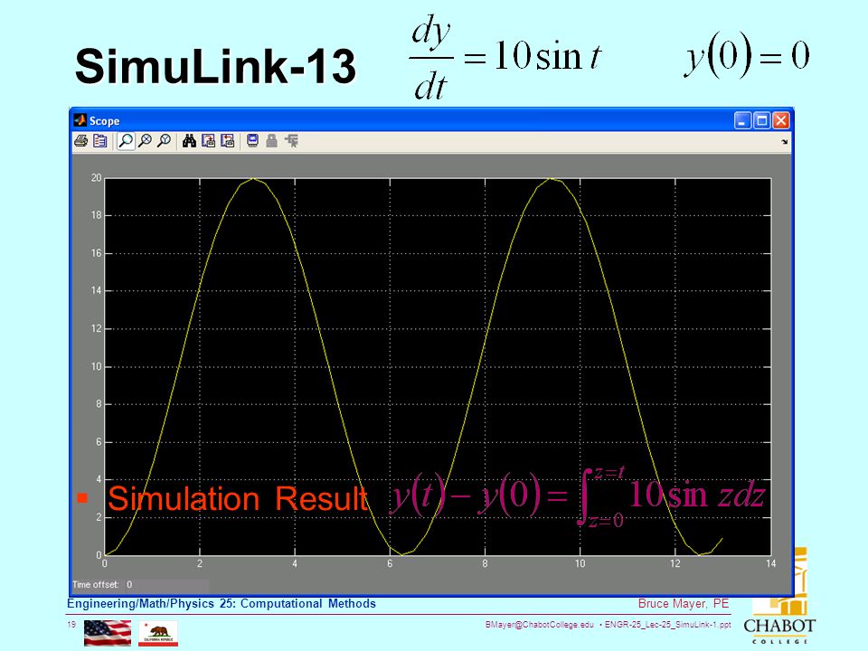Screen dimensions: 868x651
Task: Click the Scope window title text
Action: click(x=104, y=120)
